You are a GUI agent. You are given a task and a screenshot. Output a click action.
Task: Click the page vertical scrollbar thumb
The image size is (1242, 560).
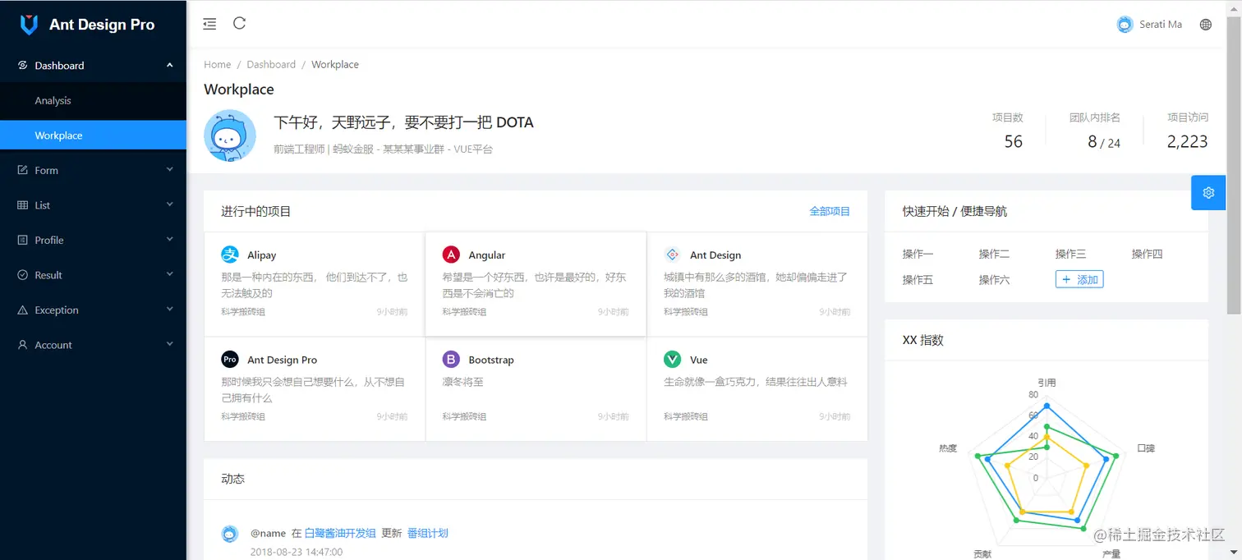(x=1234, y=164)
